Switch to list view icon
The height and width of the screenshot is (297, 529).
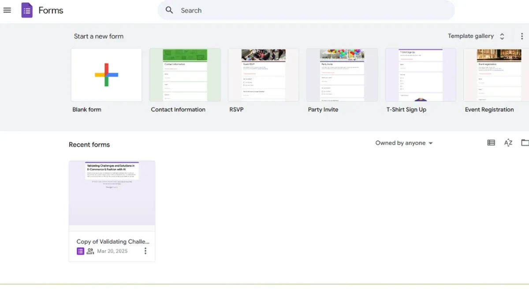click(x=491, y=143)
